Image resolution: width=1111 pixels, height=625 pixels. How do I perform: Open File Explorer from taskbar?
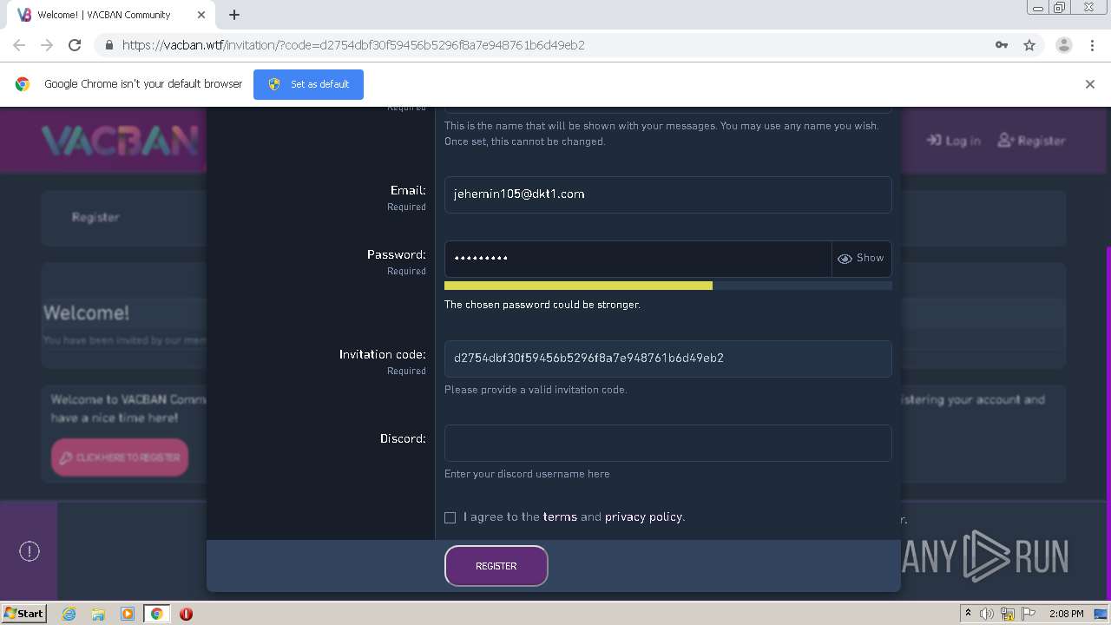point(98,614)
